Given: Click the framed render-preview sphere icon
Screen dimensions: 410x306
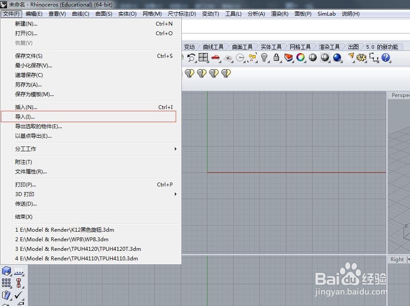Looking at the screenshot, I should (x=325, y=57).
